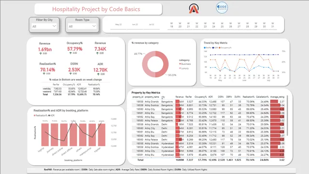Click the 12.70K ADR card value

pyautogui.click(x=100, y=70)
